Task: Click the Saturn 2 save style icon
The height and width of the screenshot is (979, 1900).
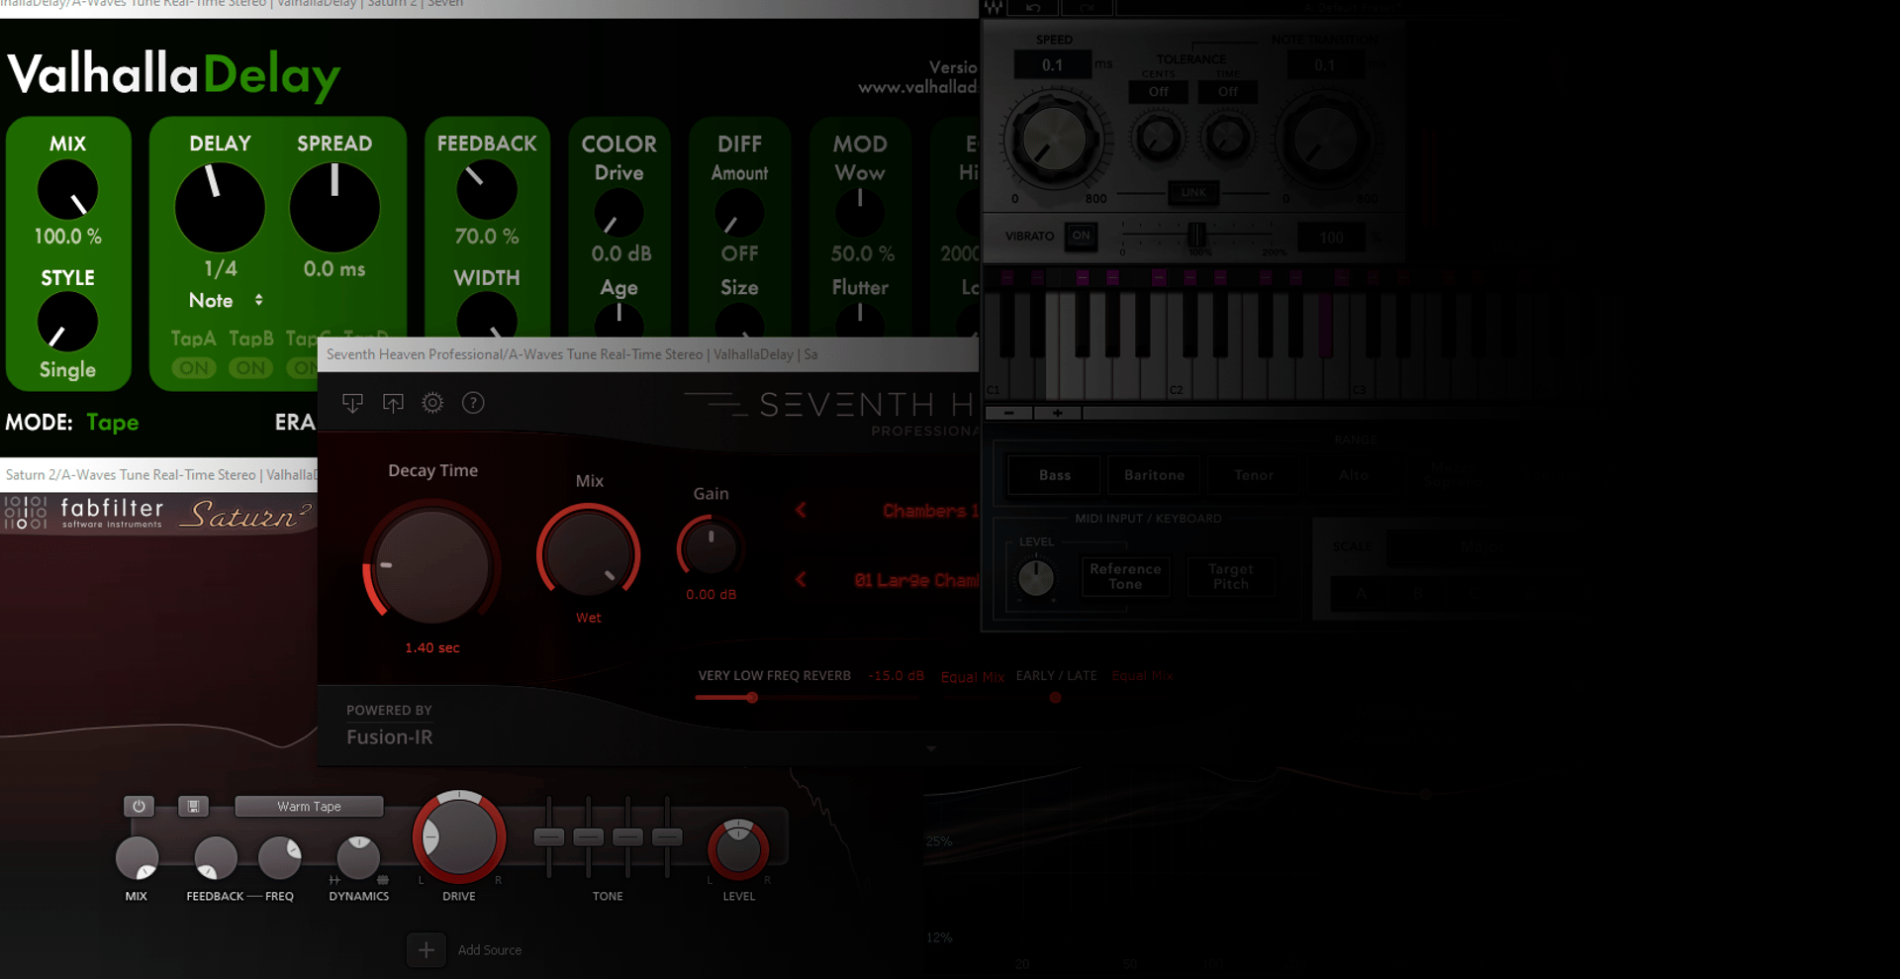Action: [x=193, y=806]
